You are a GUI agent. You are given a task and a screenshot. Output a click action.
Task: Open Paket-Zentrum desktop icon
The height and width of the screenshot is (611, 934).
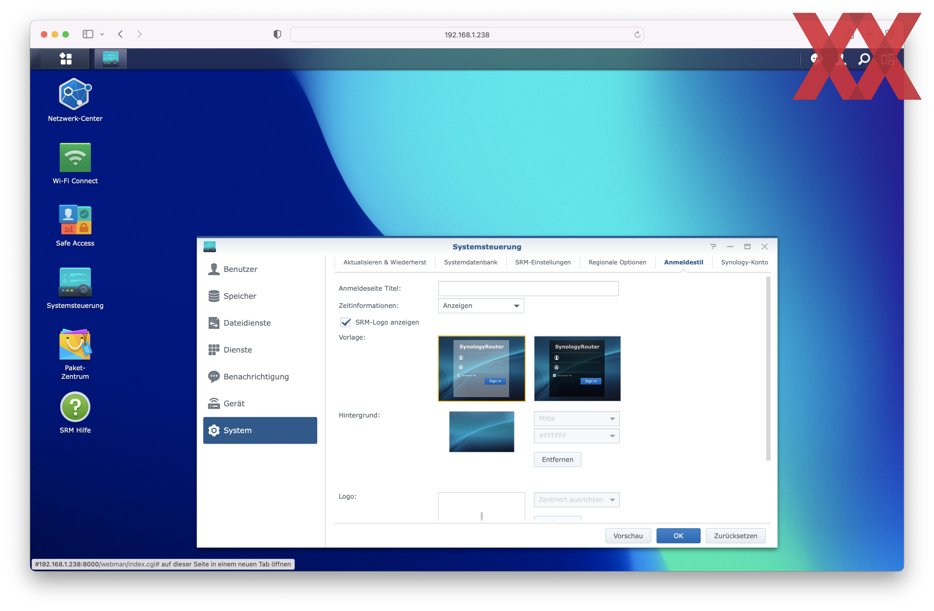tap(75, 354)
